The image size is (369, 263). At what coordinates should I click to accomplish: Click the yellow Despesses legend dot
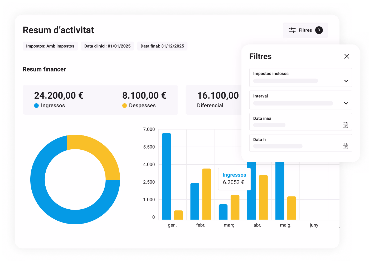click(124, 105)
